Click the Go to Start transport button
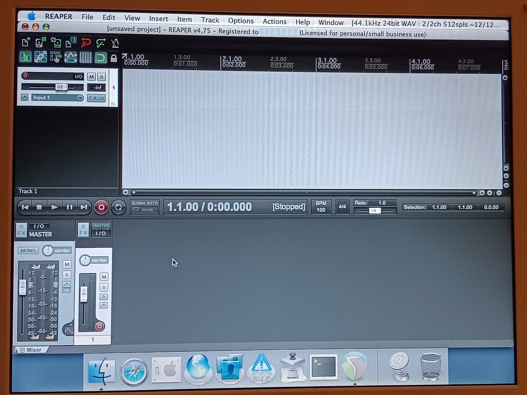The width and height of the screenshot is (527, 395). [25, 207]
